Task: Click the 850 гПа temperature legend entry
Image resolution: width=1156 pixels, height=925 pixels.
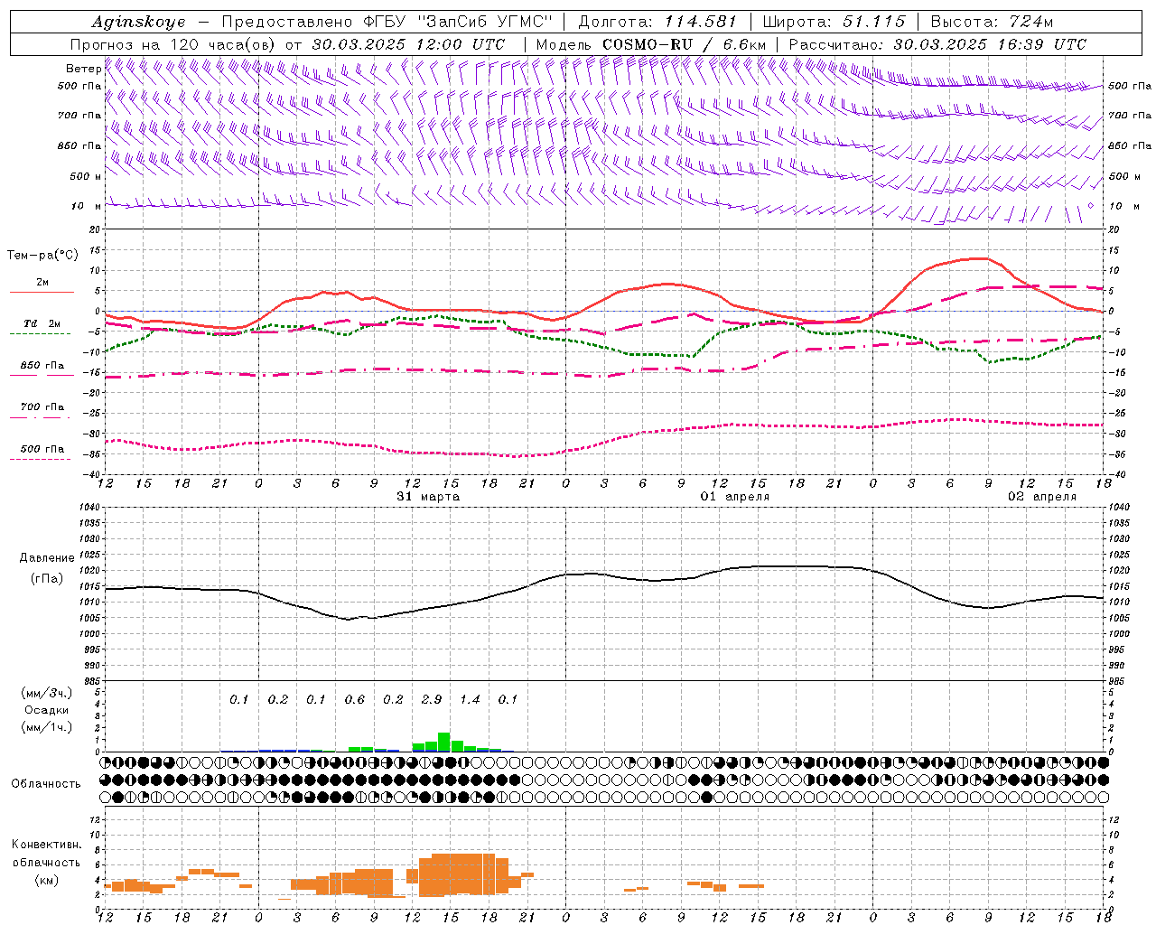Action: pos(42,366)
